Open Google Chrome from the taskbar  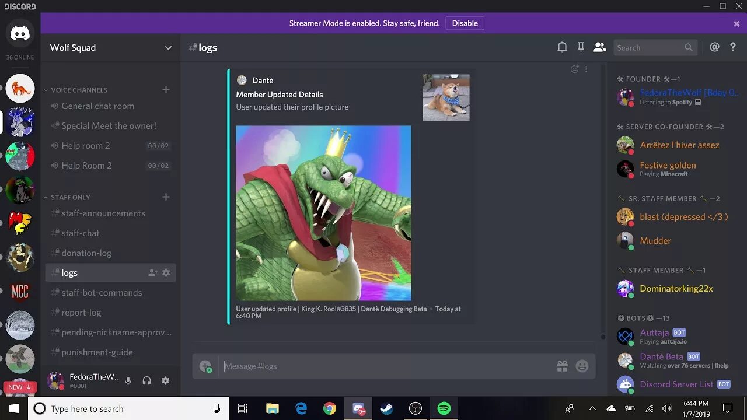[330, 408]
